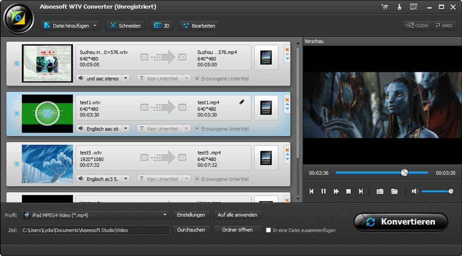This screenshot has height=256, width=462.
Task: Start conversion with Konvertieren button
Action: click(401, 222)
